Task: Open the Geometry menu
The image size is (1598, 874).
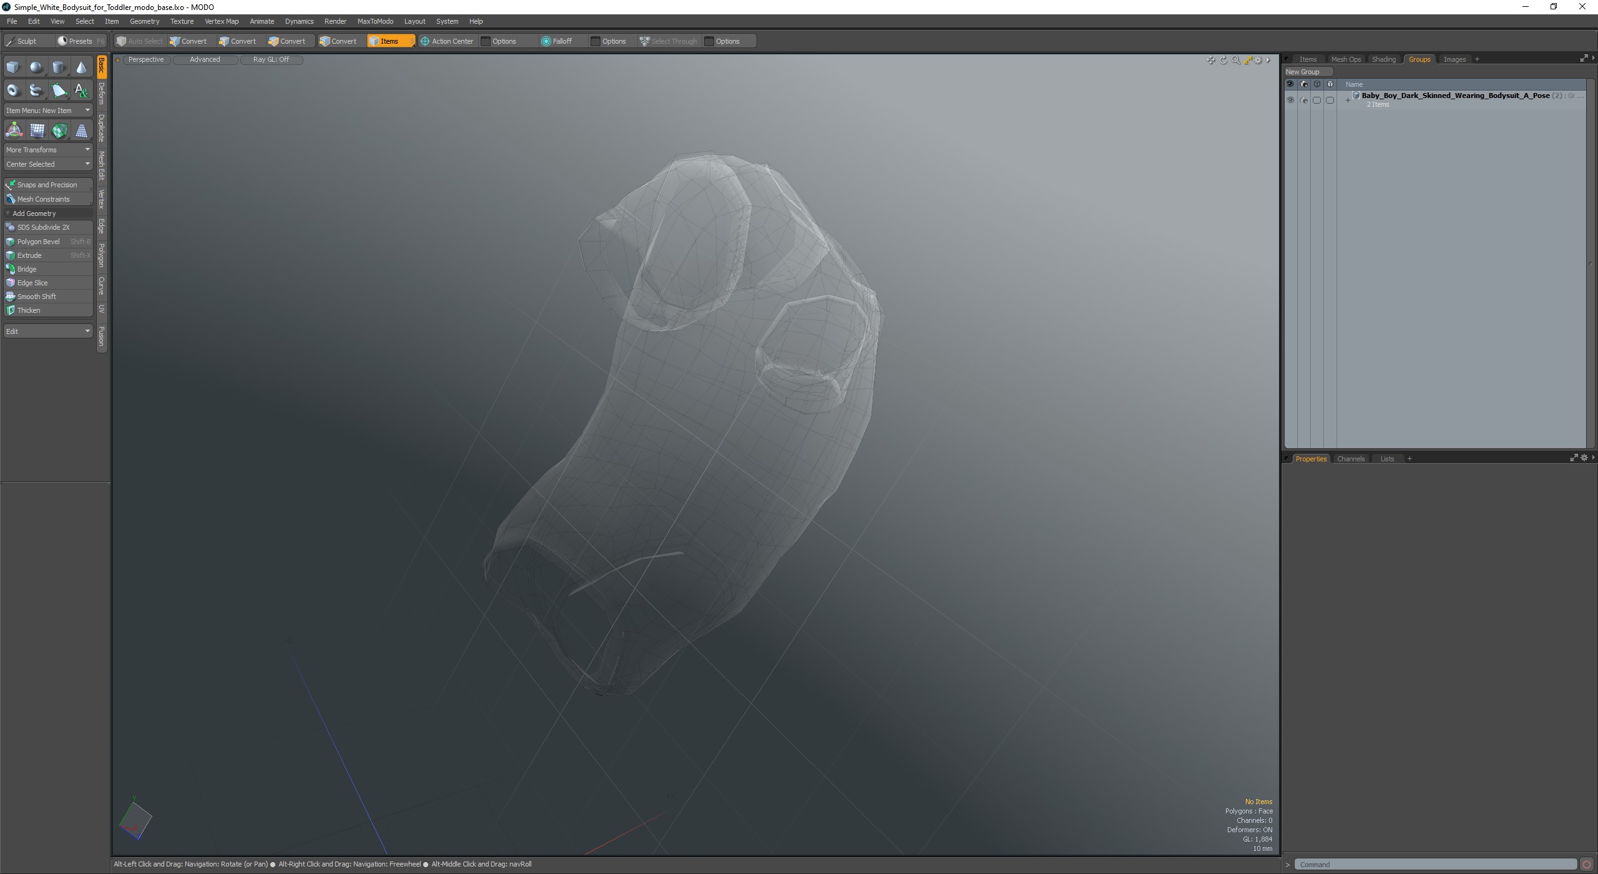Action: (x=144, y=21)
